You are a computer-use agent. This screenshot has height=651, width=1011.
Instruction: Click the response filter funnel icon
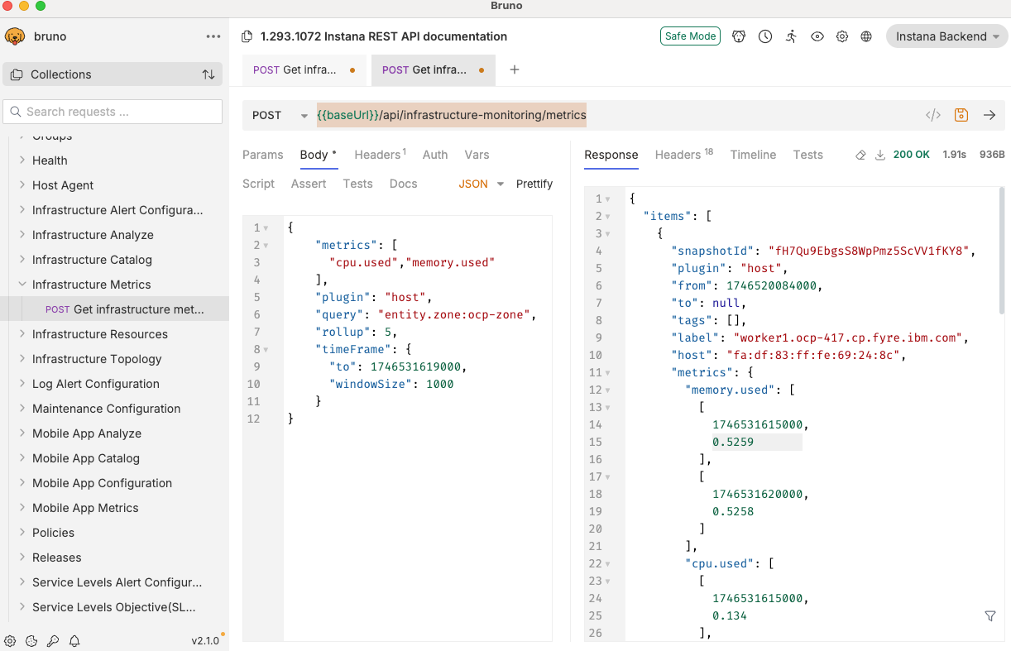(x=990, y=616)
